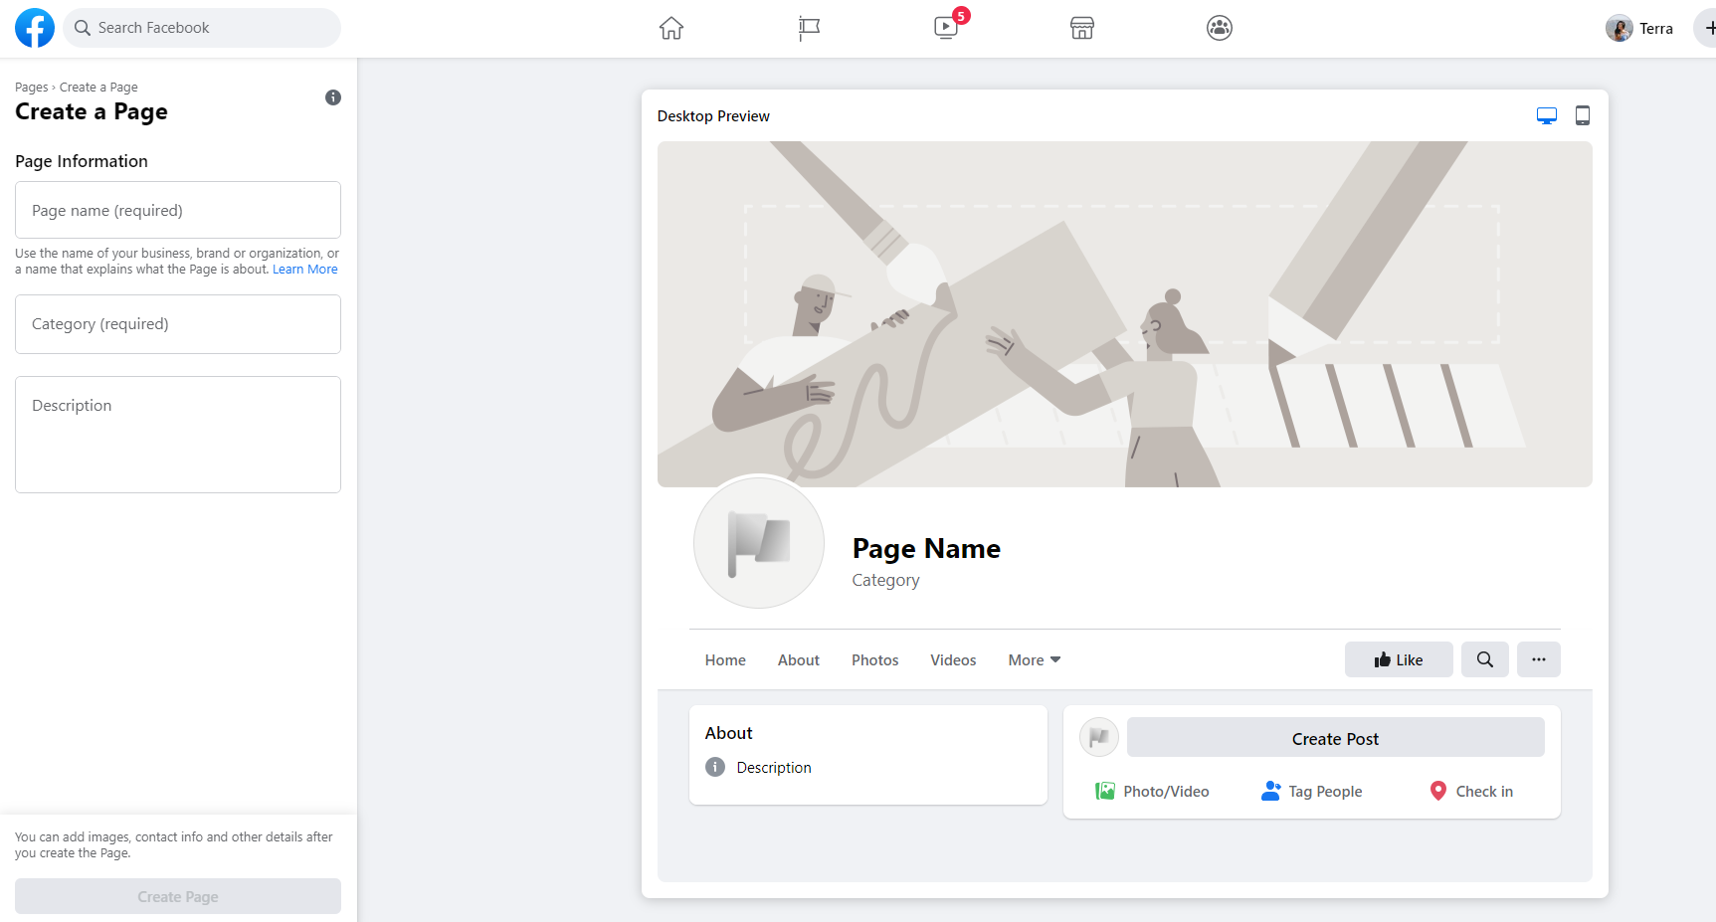Expand the More dropdown in page tabs
Viewport: 1716px width, 922px height.
(x=1034, y=660)
